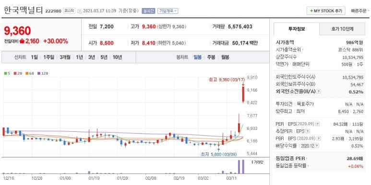The width and height of the screenshot is (371, 185).
Task: Click the 코스닥 market label
Action: point(69,11)
